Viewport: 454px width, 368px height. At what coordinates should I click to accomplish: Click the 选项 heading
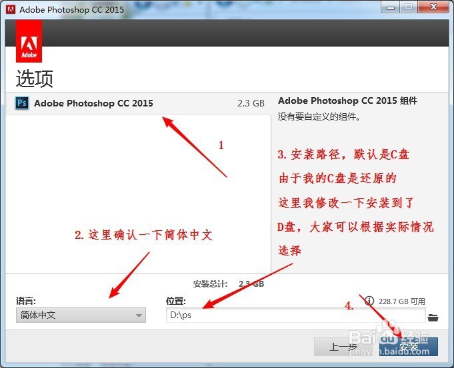click(35, 79)
